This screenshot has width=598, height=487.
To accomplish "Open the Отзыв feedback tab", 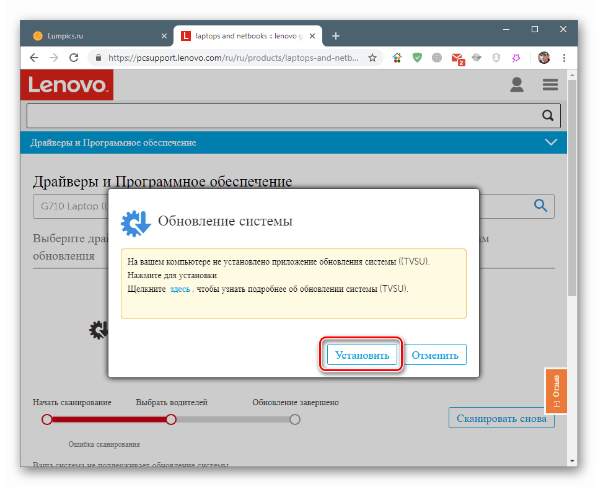I will click(x=556, y=391).
